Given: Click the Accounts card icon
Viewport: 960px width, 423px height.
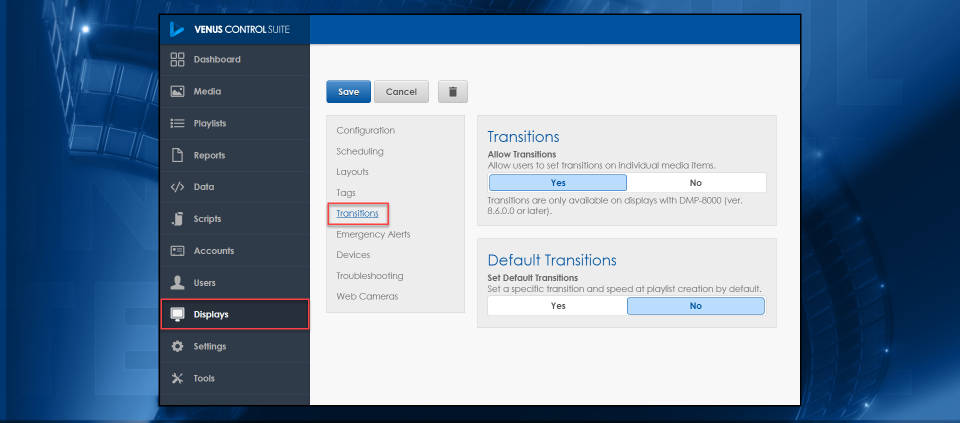Looking at the screenshot, I should 177,250.
